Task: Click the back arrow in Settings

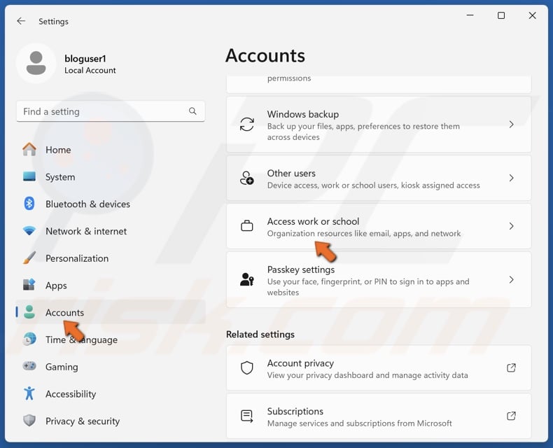Action: (21, 21)
